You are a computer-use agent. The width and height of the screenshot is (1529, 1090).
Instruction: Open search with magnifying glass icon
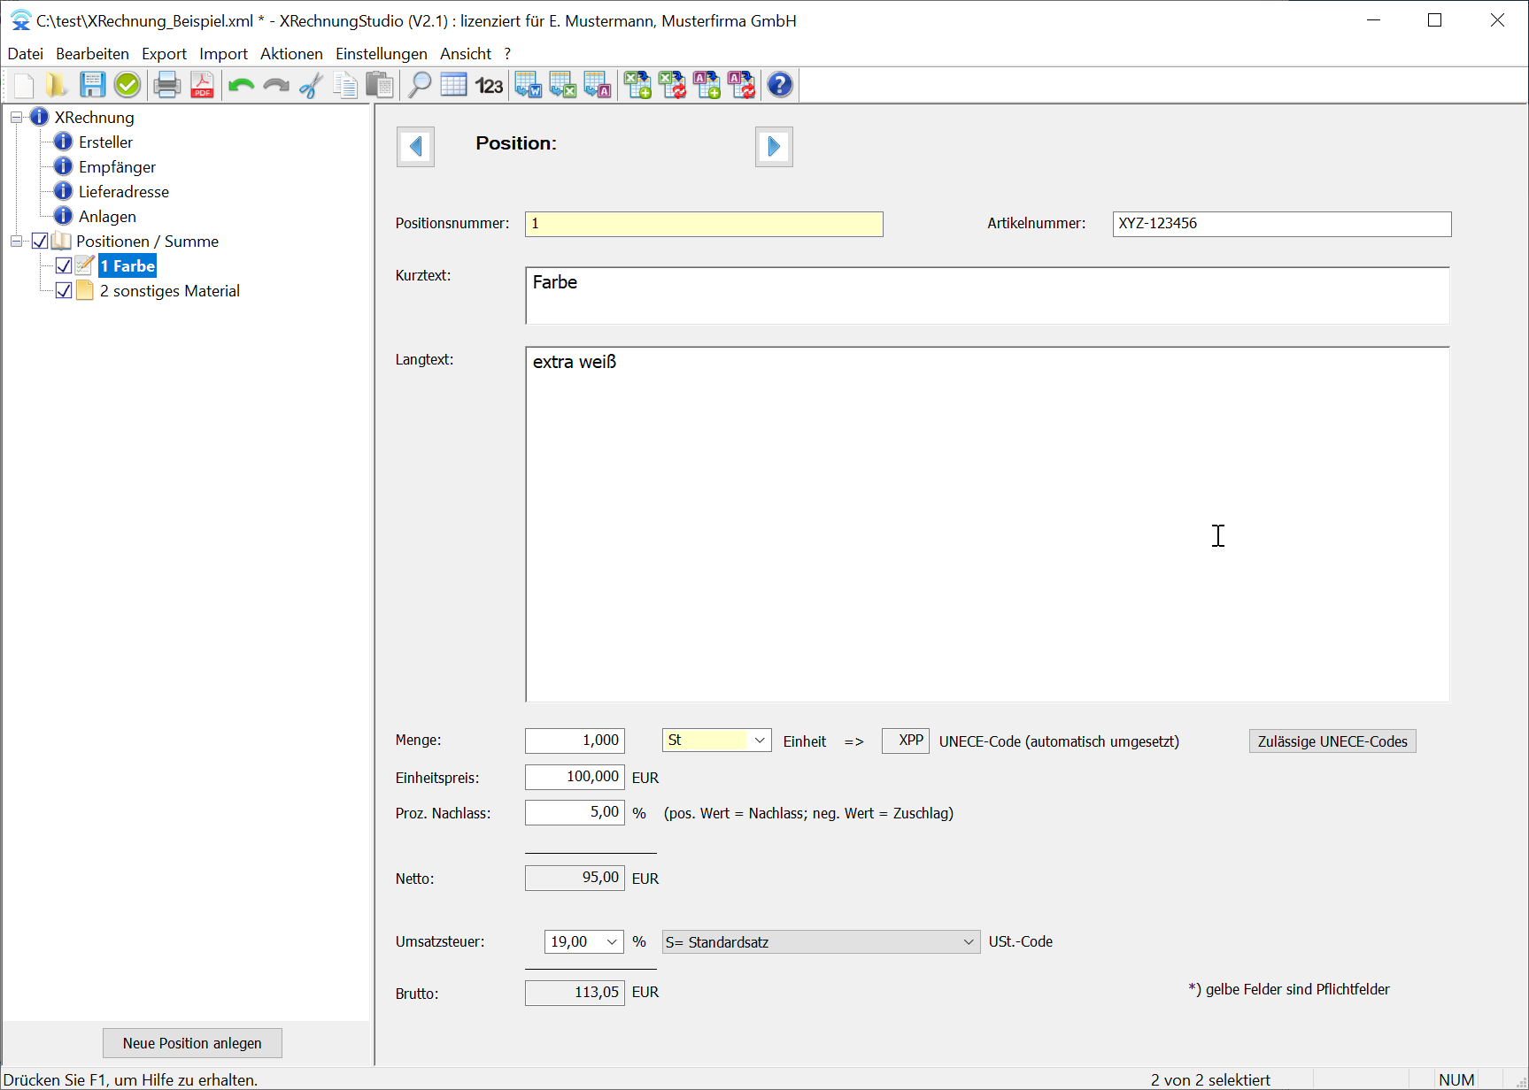[x=419, y=85]
